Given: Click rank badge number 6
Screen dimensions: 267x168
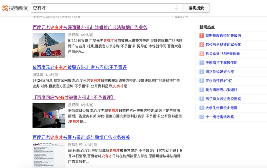Looking at the screenshot, I should click(x=201, y=80).
